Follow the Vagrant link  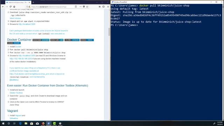coord(18,115)
